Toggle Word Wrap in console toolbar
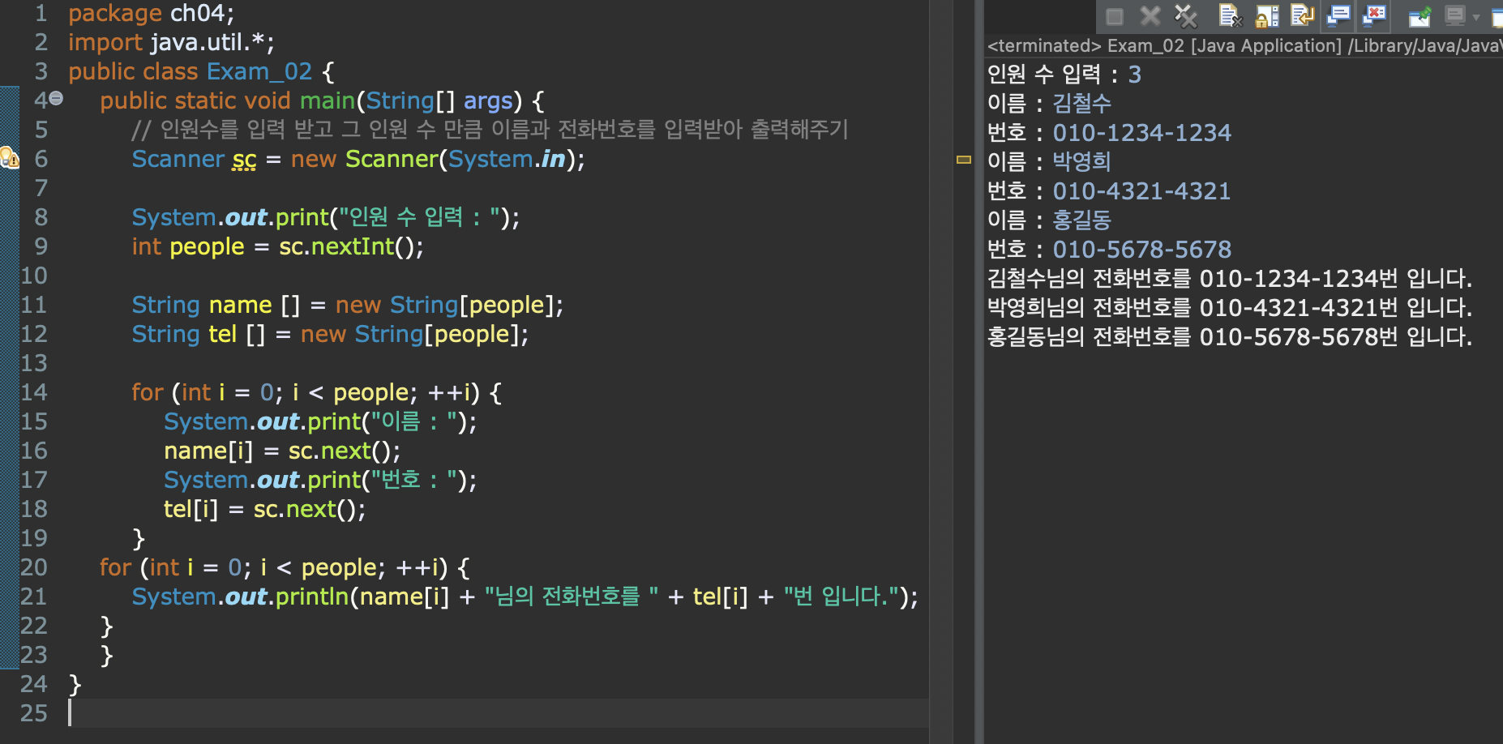This screenshot has height=744, width=1503. [x=1303, y=15]
